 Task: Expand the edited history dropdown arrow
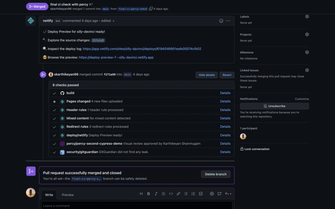pyautogui.click(x=113, y=21)
